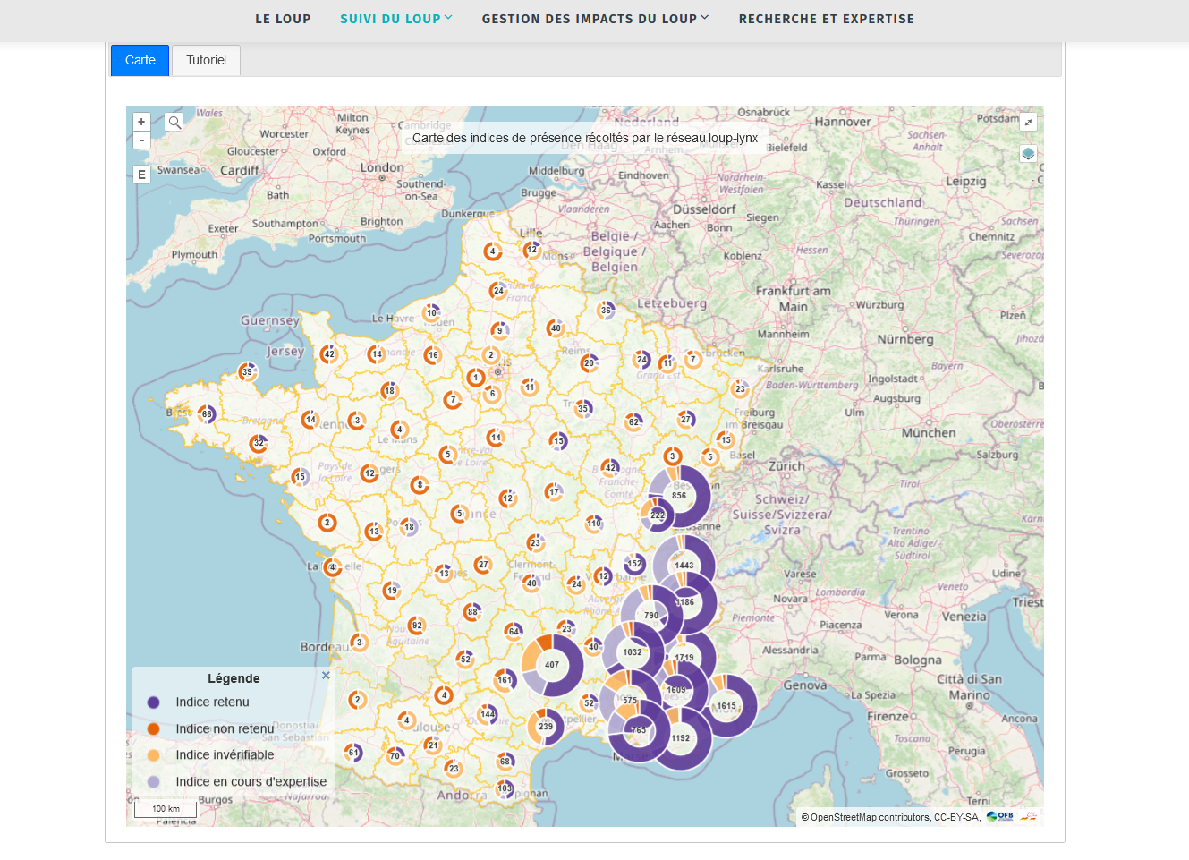Click the orange Indice non retenu dot
The image size is (1189, 860).
153,729
